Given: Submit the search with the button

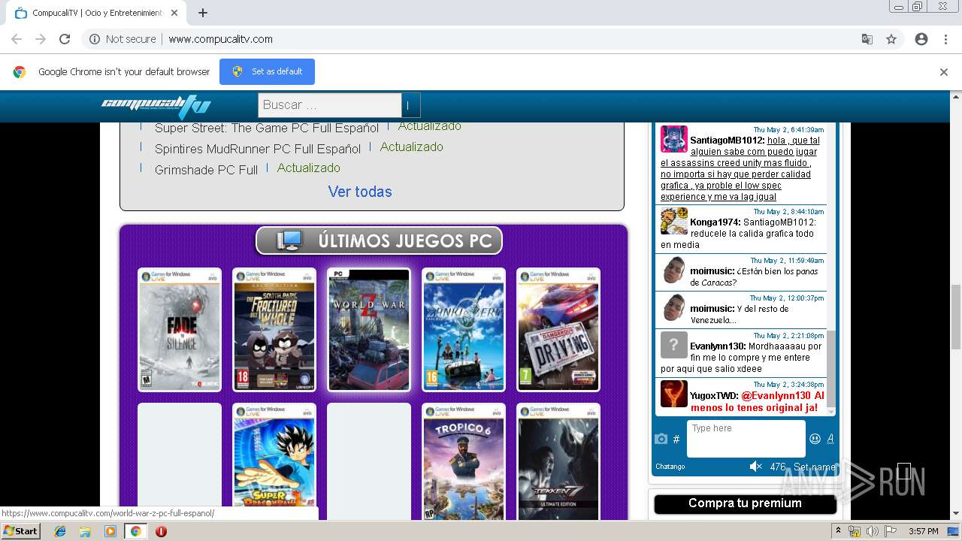Looking at the screenshot, I should tap(411, 105).
